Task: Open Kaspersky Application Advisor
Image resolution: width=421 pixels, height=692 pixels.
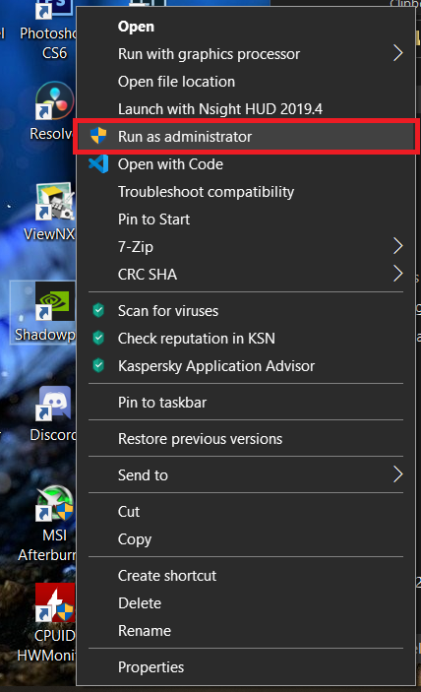Action: pyautogui.click(x=246, y=366)
